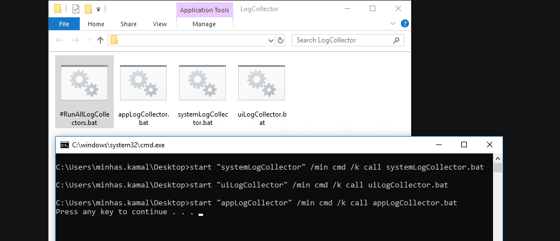Maximize the LogCollector Explorer window
This screenshot has width=560, height=241.
tap(373, 8)
